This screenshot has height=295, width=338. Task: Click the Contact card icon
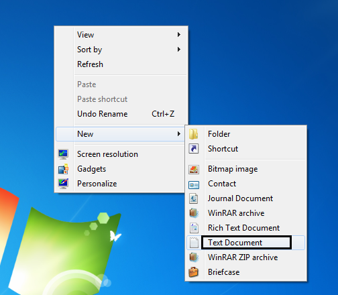pyautogui.click(x=194, y=185)
